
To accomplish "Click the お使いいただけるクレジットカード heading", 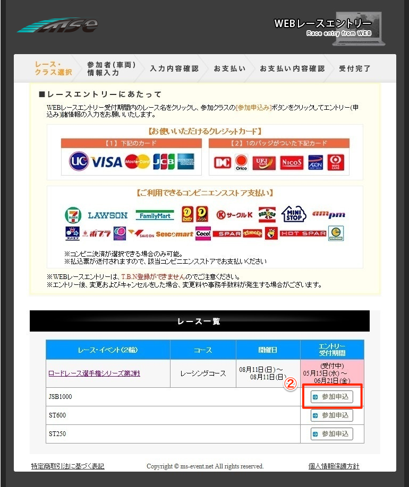I will pyautogui.click(x=204, y=131).
